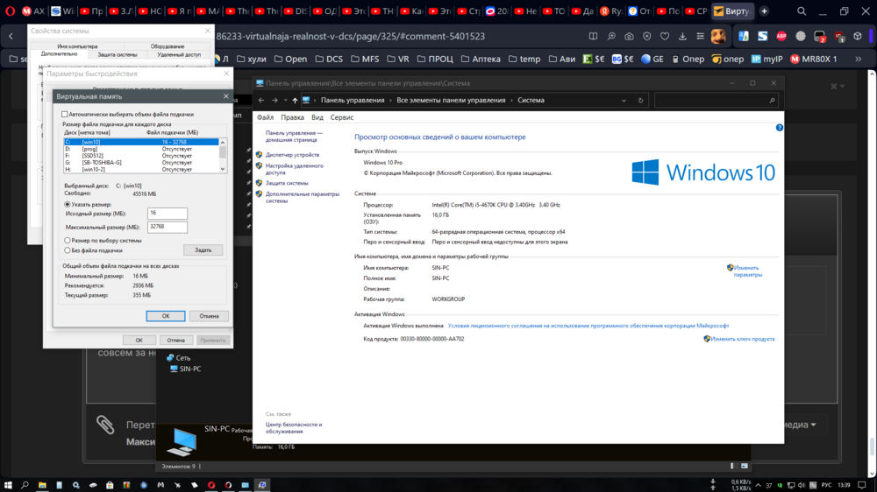The height and width of the screenshot is (492, 877).
Task: Open Windows Start button
Action: coord(8,485)
